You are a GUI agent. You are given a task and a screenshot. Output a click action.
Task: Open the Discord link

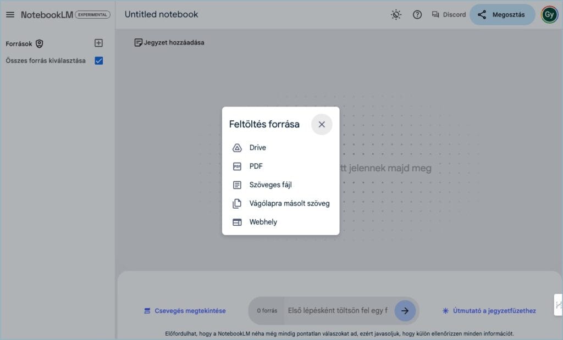tap(449, 15)
